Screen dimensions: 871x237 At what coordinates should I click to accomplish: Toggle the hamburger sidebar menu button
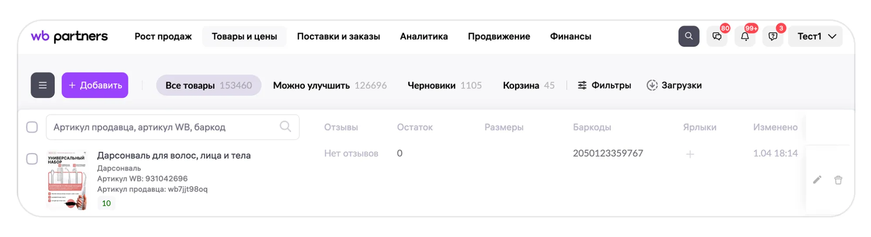[43, 85]
